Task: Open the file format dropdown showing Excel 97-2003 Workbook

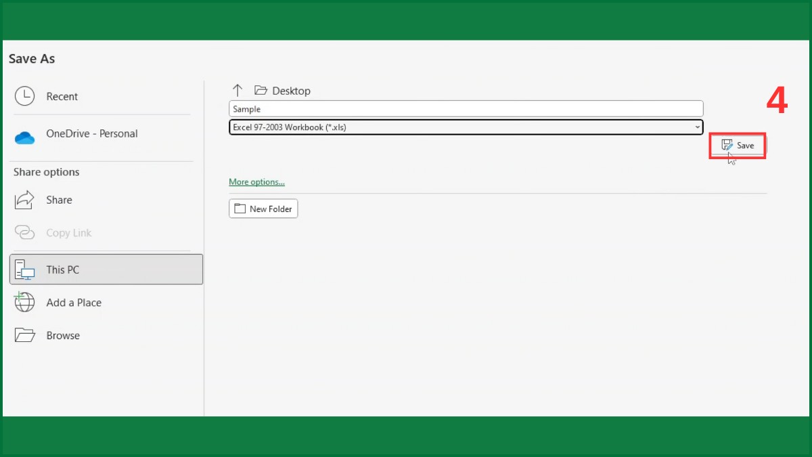Action: (x=466, y=127)
